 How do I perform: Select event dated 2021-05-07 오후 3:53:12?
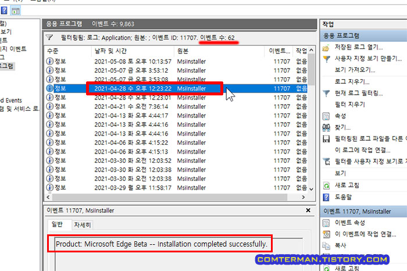point(177,70)
